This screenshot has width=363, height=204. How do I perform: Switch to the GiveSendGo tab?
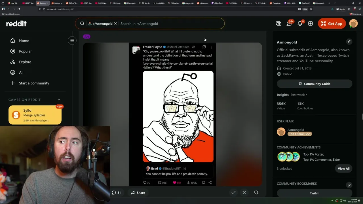coord(305,3)
